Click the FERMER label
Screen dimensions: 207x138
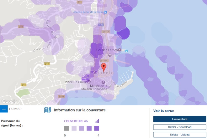click(15, 109)
